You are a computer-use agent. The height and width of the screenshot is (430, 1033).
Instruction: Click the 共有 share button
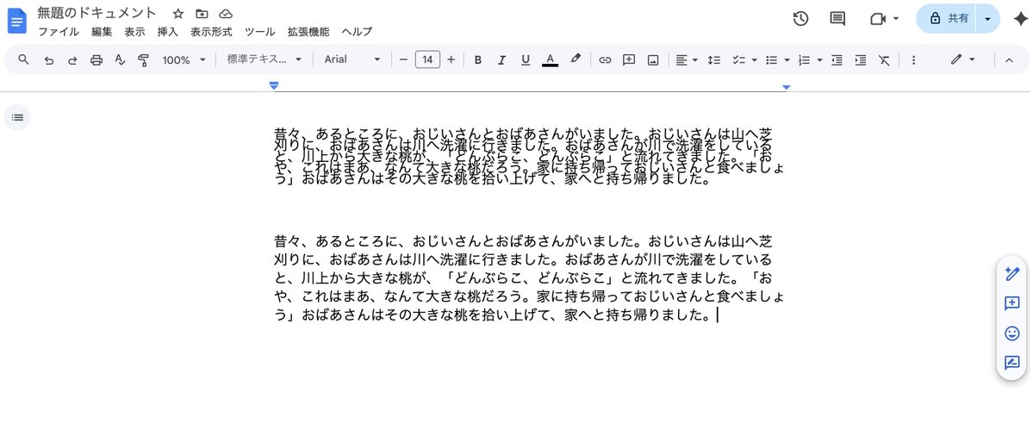click(947, 18)
